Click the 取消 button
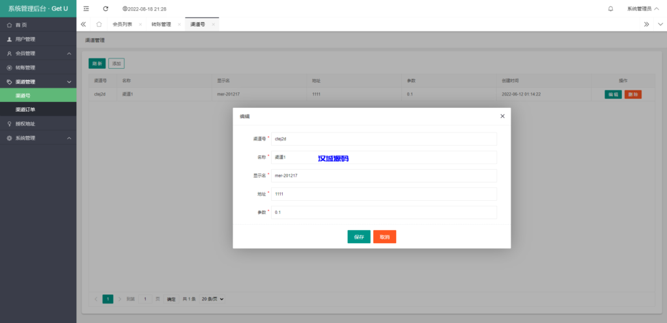The height and width of the screenshot is (323, 667). [x=384, y=237]
